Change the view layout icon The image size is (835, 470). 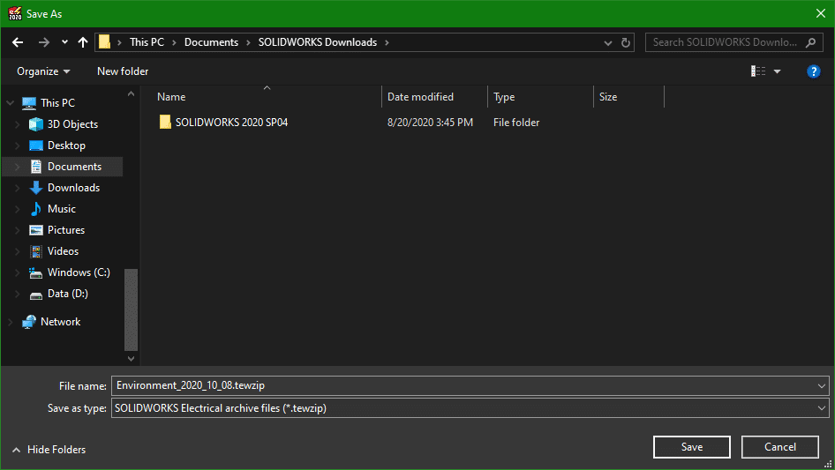click(758, 71)
